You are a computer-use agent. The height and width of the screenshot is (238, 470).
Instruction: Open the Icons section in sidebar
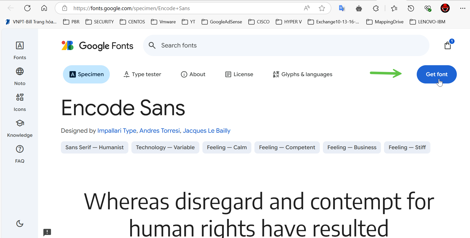pyautogui.click(x=20, y=103)
